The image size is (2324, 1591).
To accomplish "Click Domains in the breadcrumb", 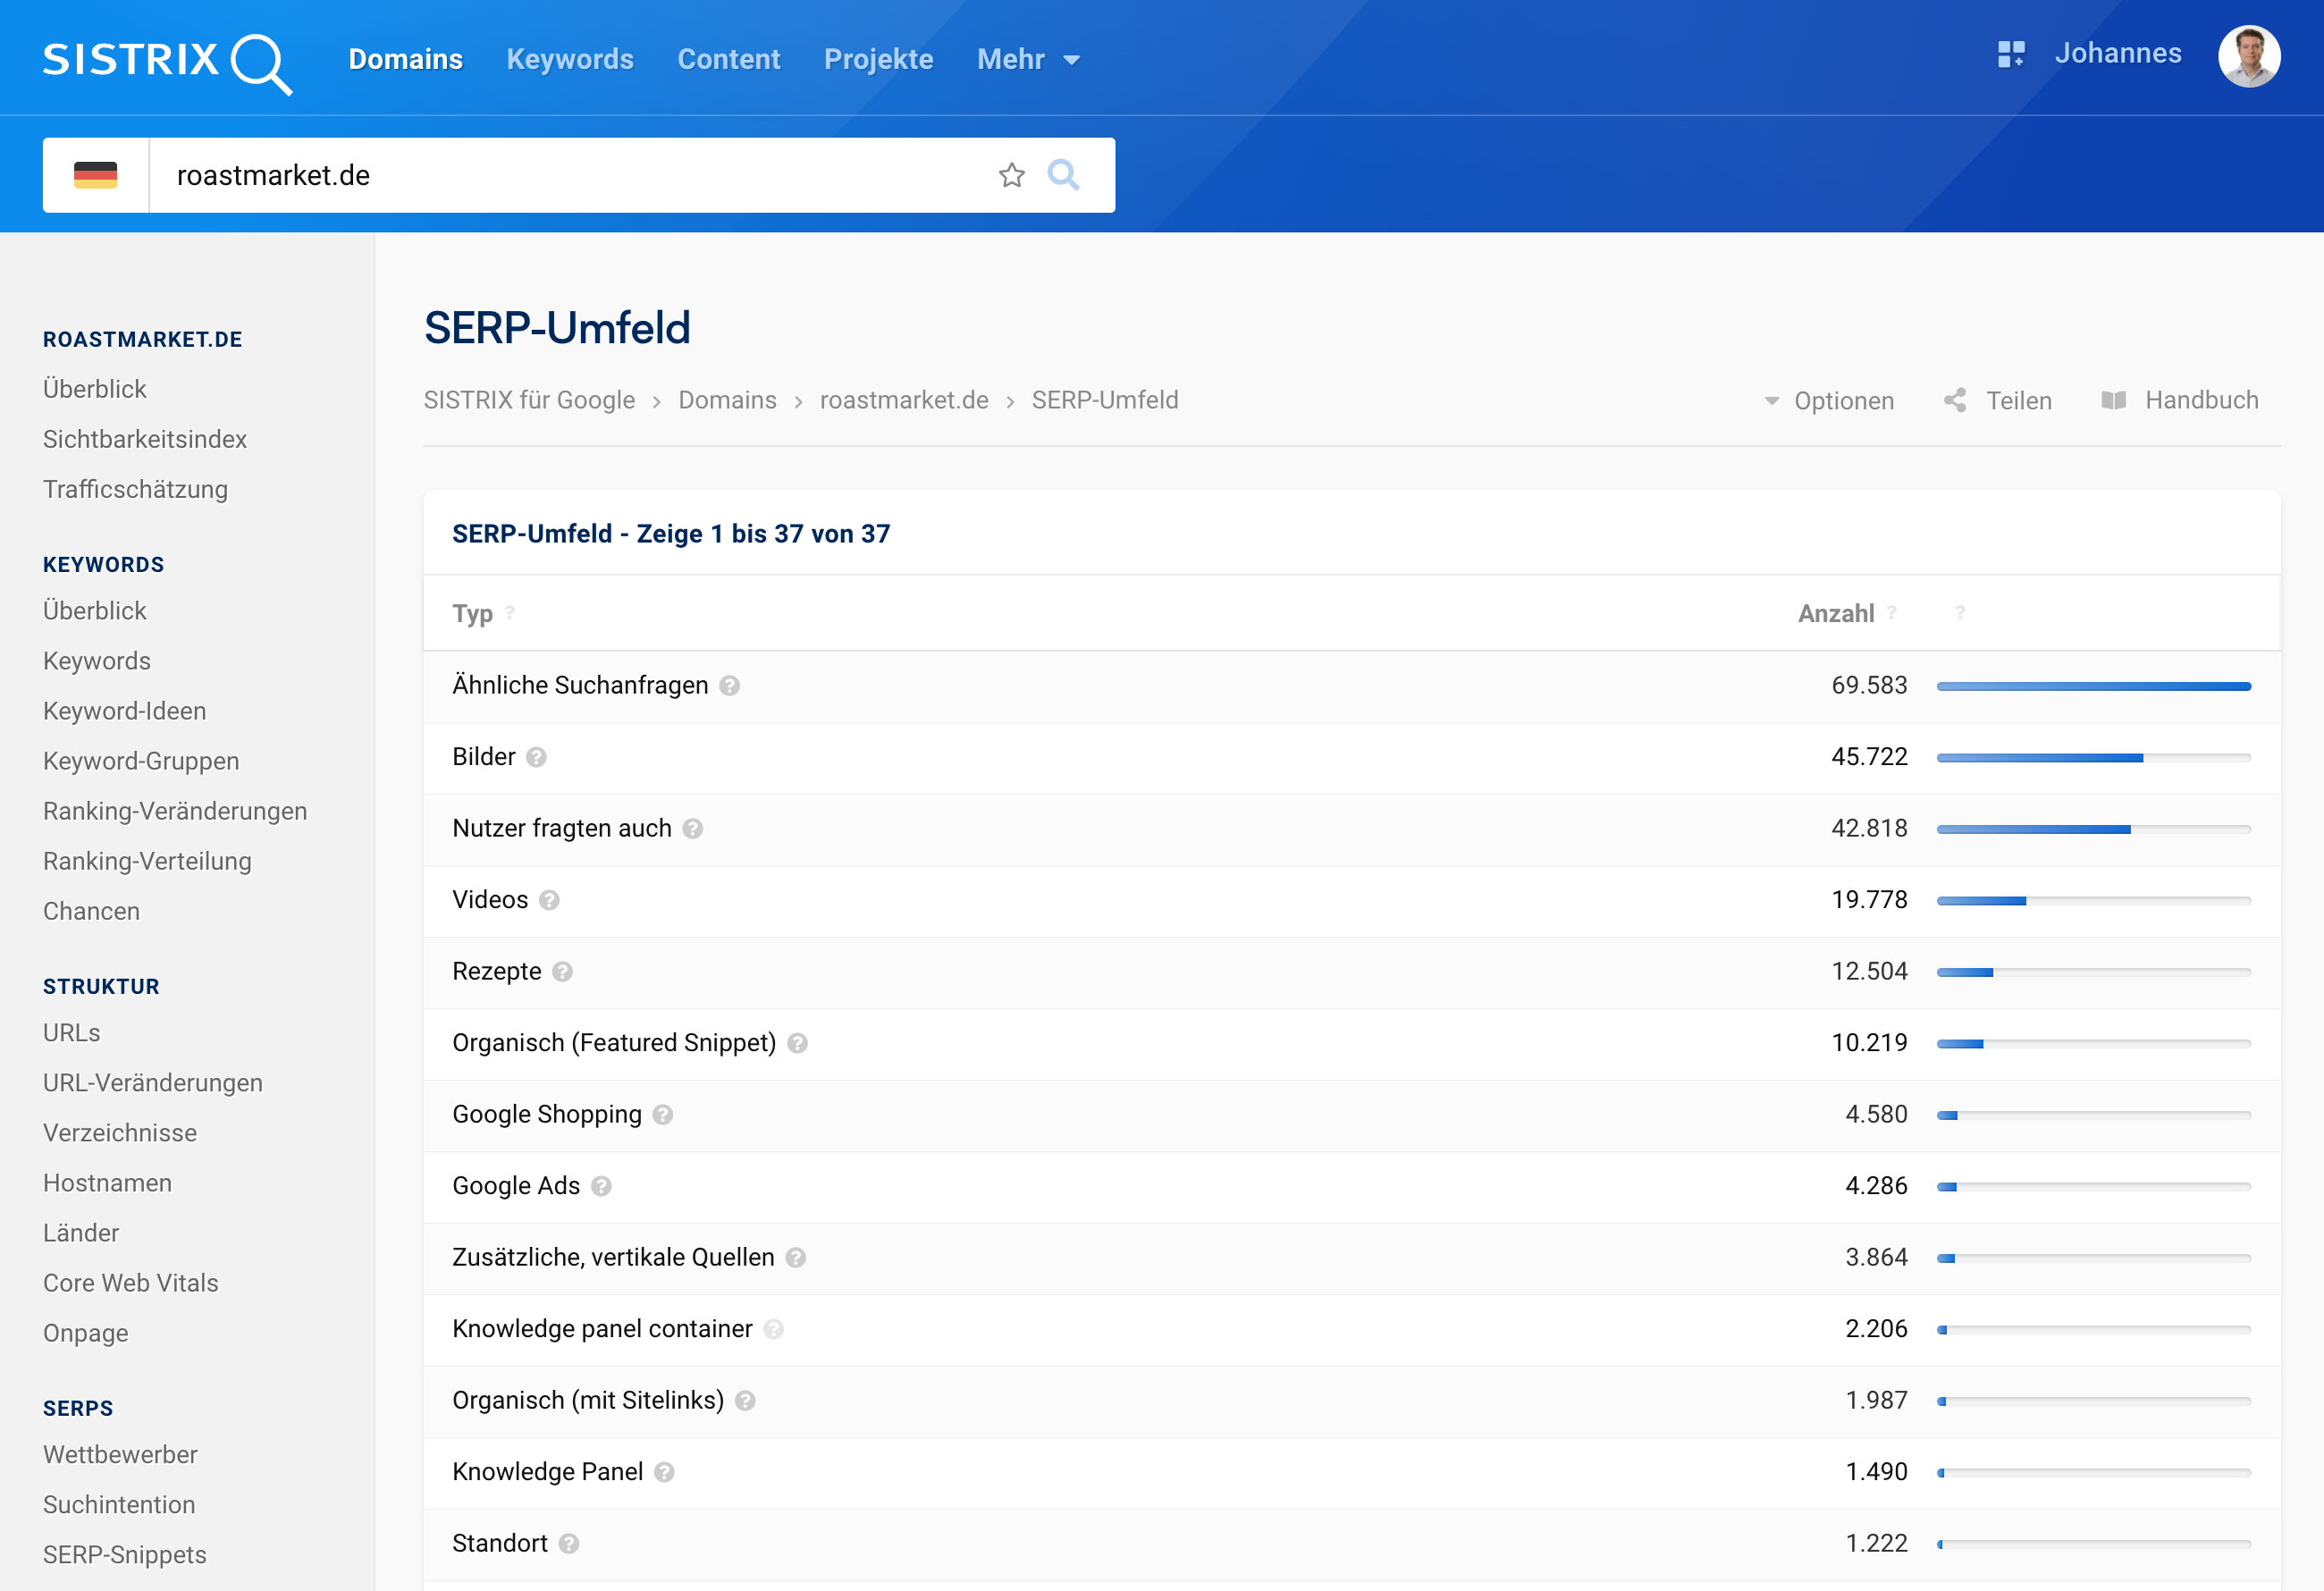I will [x=727, y=401].
